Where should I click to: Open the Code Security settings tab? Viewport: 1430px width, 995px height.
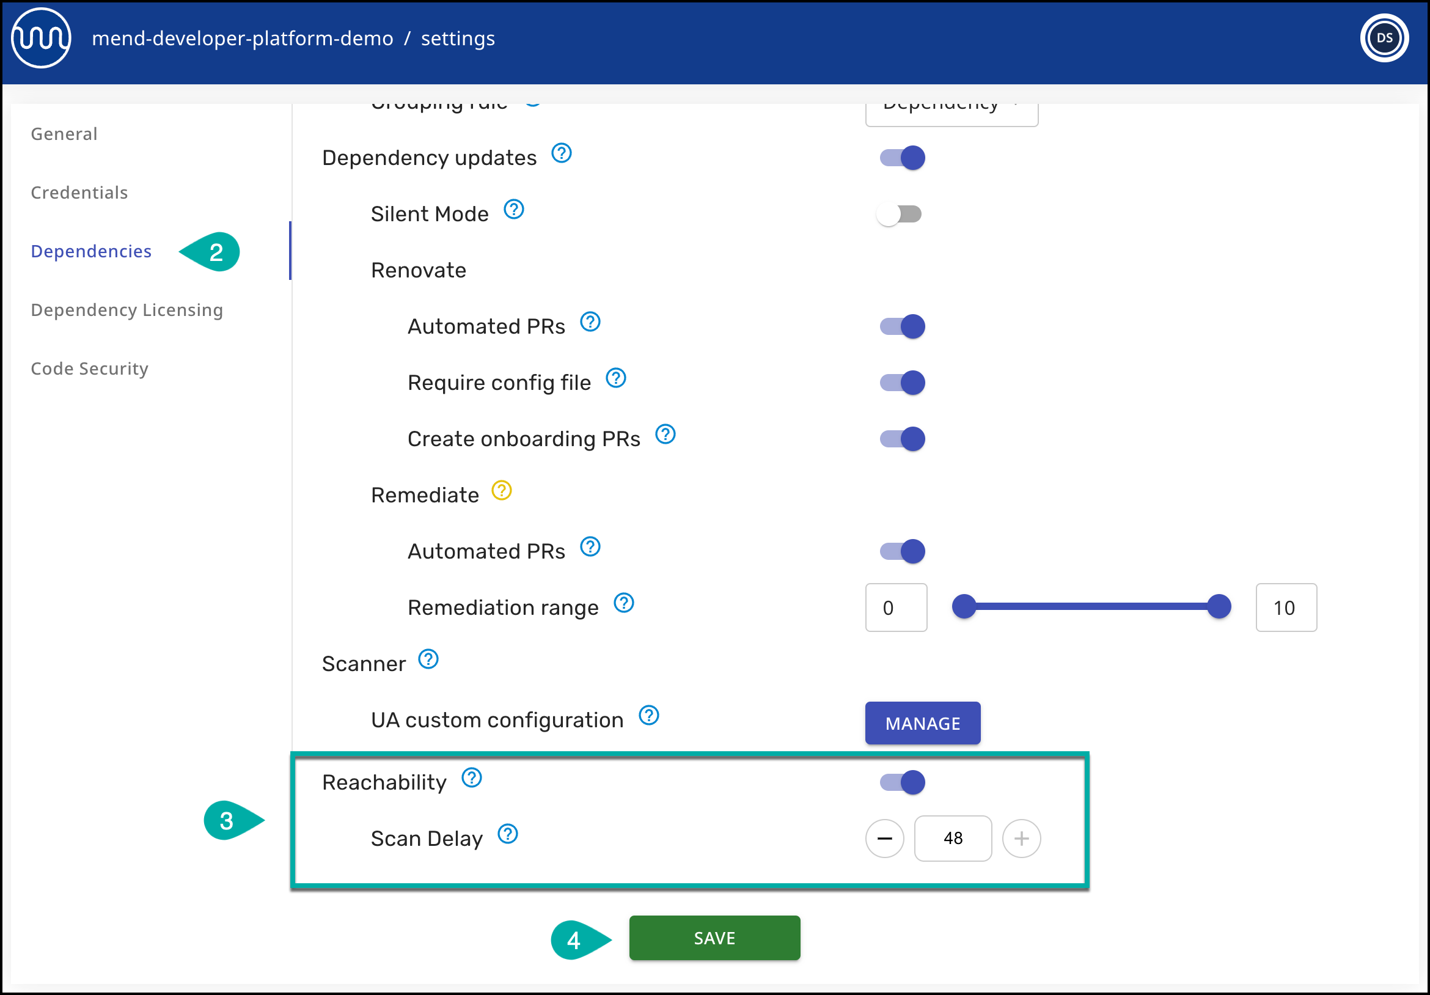point(90,369)
